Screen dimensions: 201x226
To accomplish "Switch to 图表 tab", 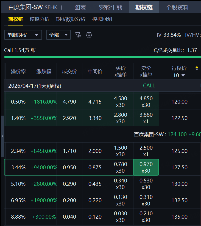I will [x=80, y=7].
